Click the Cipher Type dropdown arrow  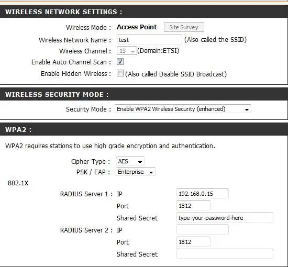tap(140, 162)
